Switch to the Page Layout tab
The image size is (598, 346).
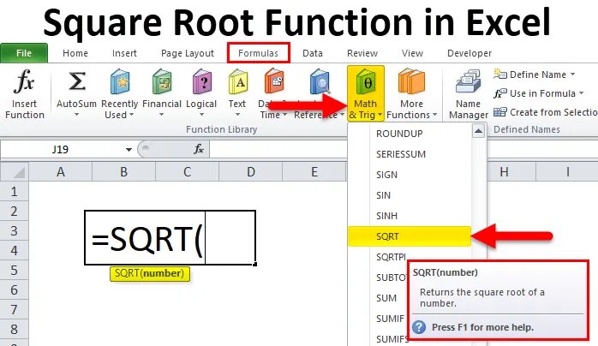click(188, 53)
